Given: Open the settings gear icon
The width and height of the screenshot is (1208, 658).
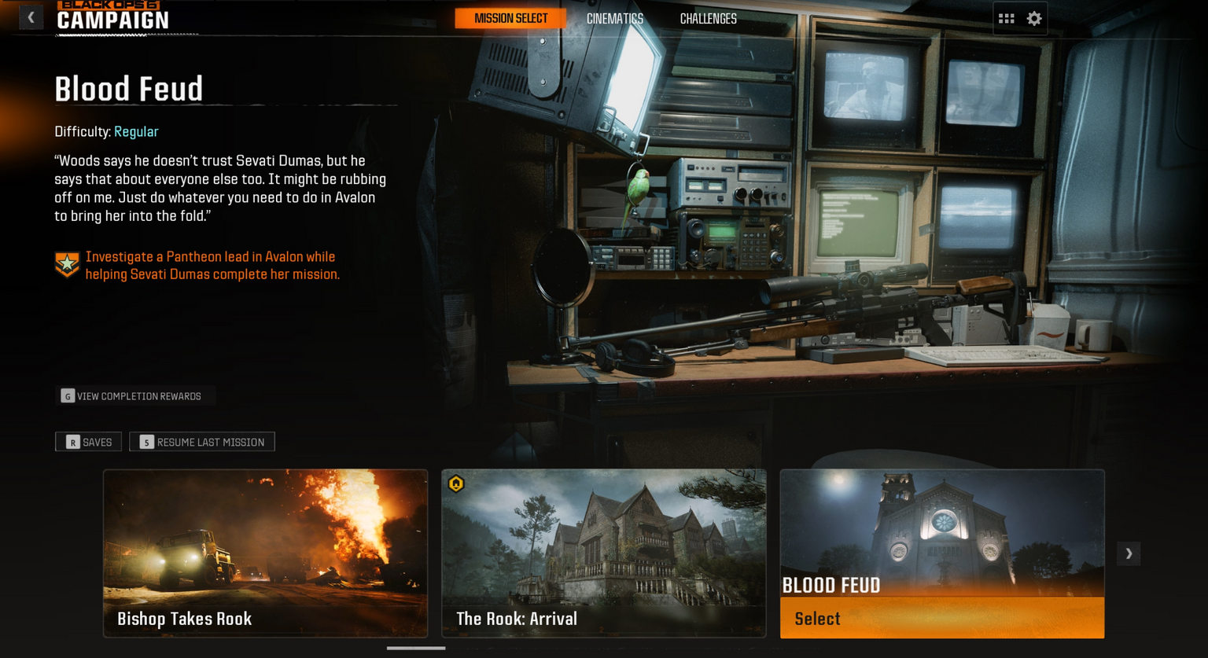Looking at the screenshot, I should pos(1034,19).
